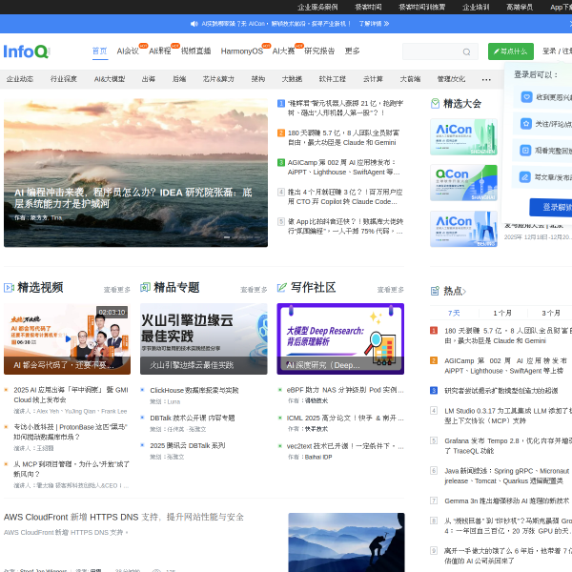This screenshot has height=572, width=572.
Task: Open the 了解详情 banner link
Action: tap(374, 24)
